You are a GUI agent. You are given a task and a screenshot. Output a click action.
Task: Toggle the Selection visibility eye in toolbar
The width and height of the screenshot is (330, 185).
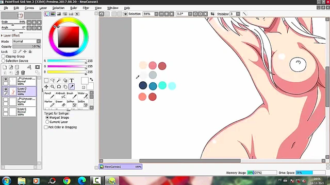(125, 14)
